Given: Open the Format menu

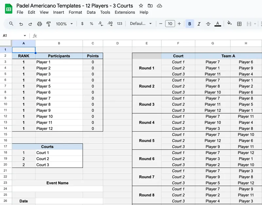Looking at the screenshot, I should [75, 12].
